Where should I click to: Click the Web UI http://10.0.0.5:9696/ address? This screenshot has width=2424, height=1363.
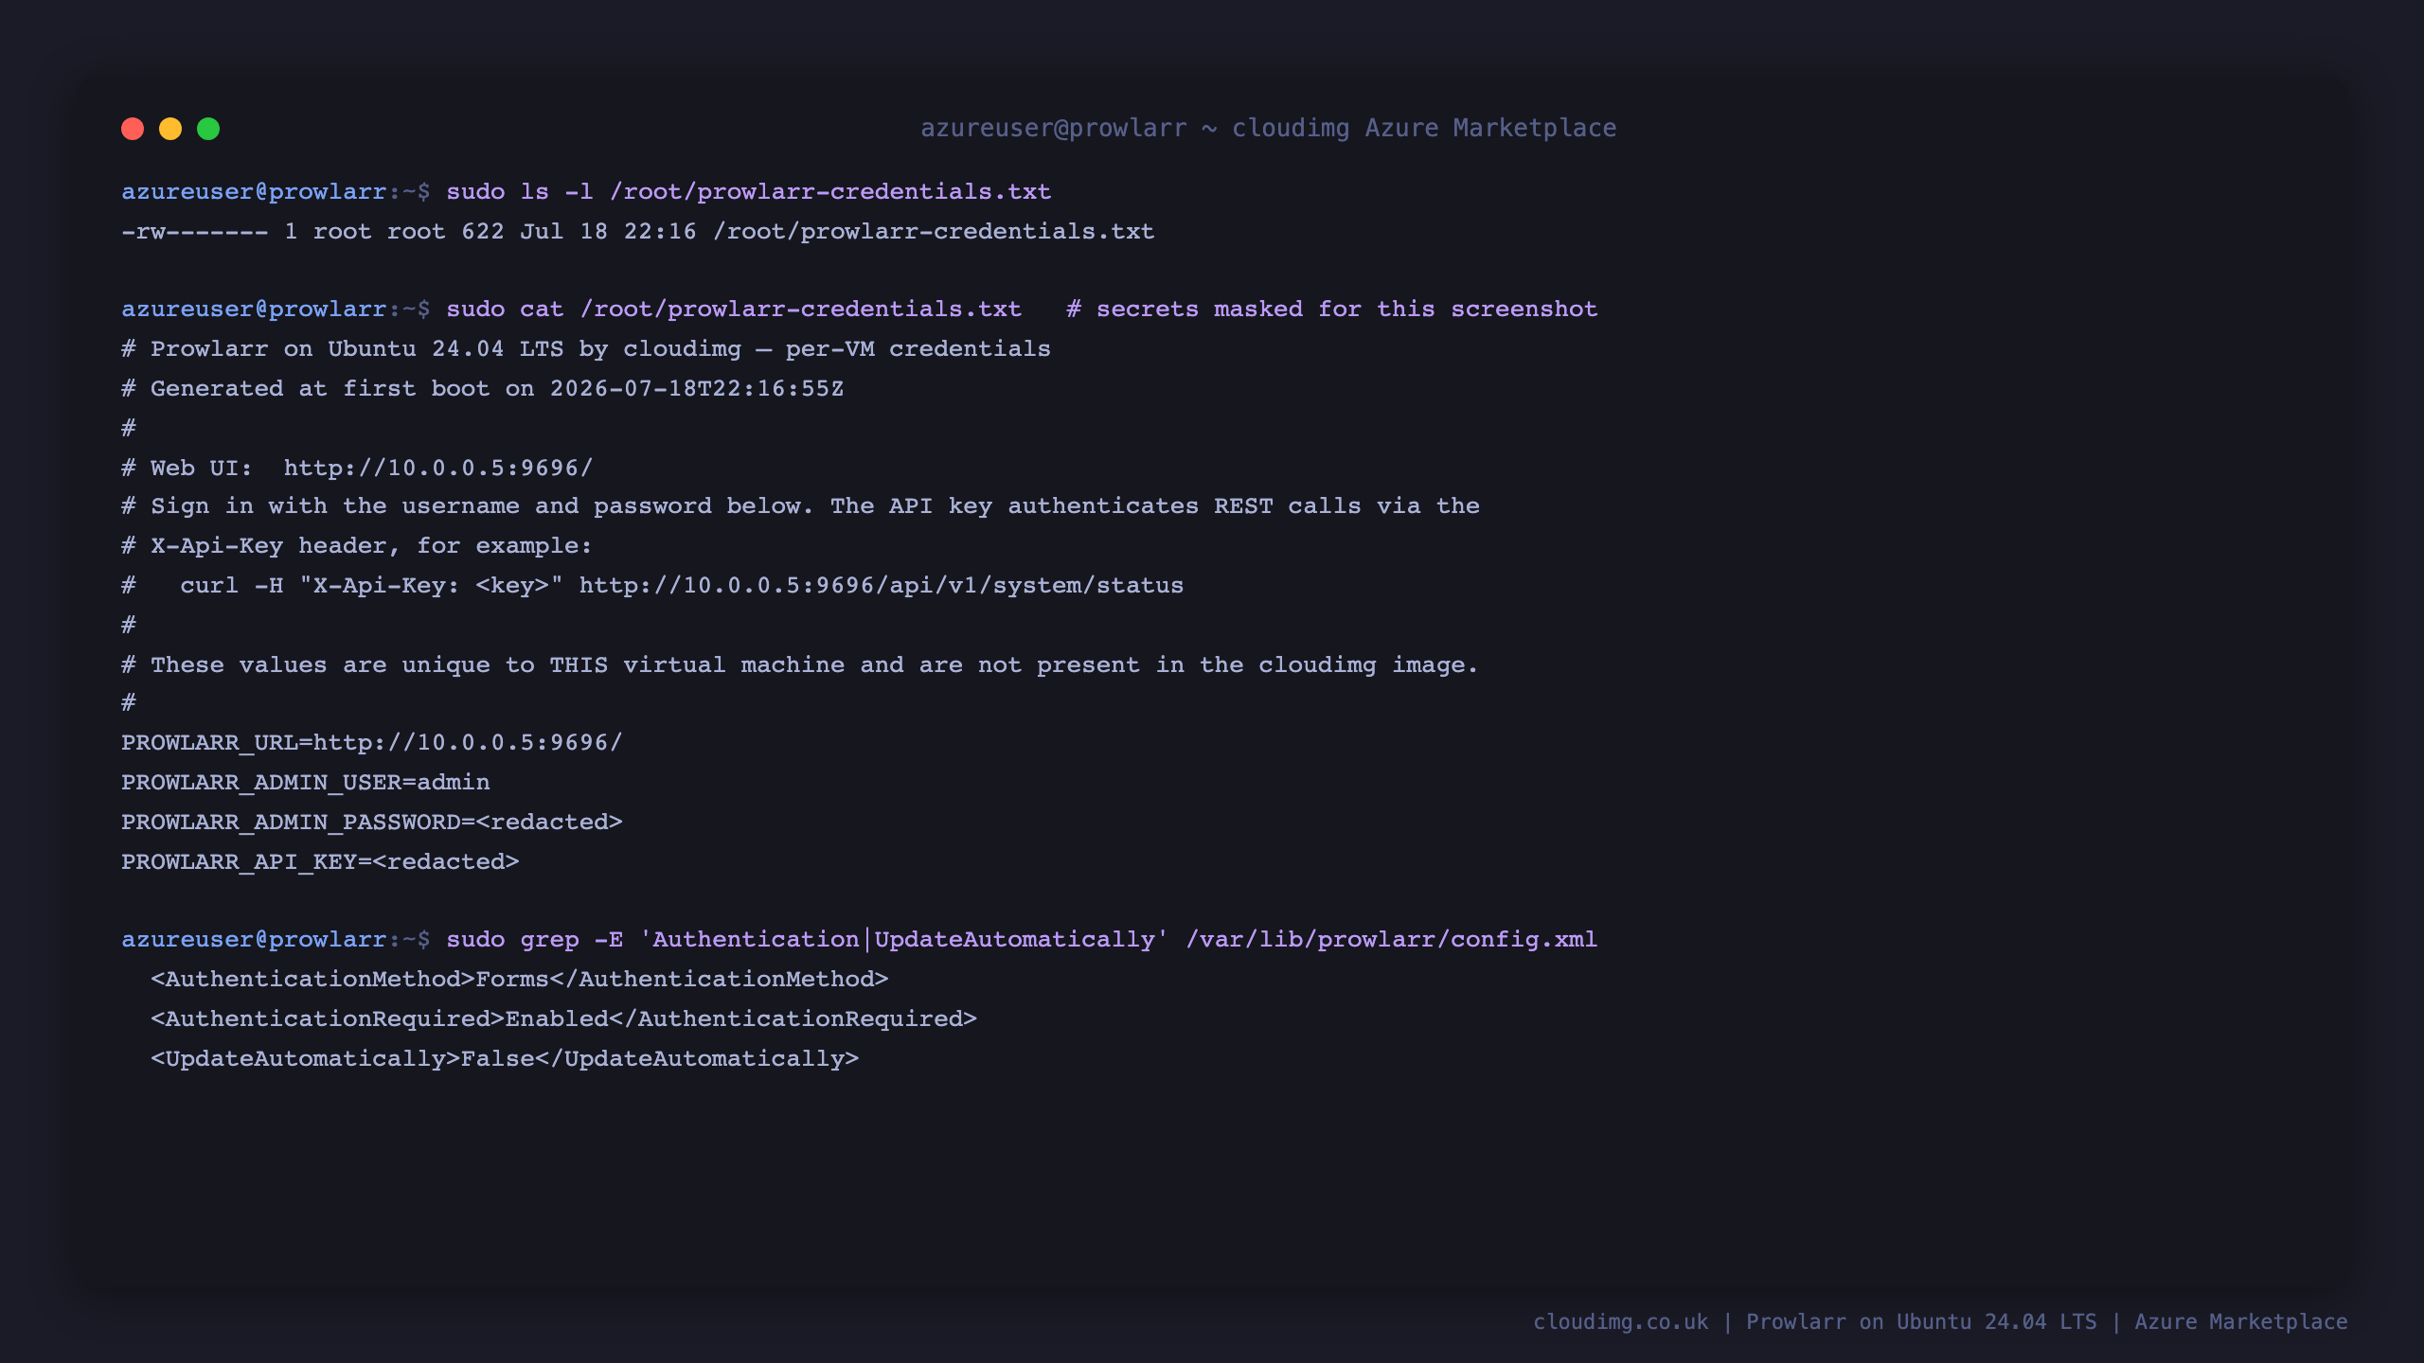[x=437, y=468]
